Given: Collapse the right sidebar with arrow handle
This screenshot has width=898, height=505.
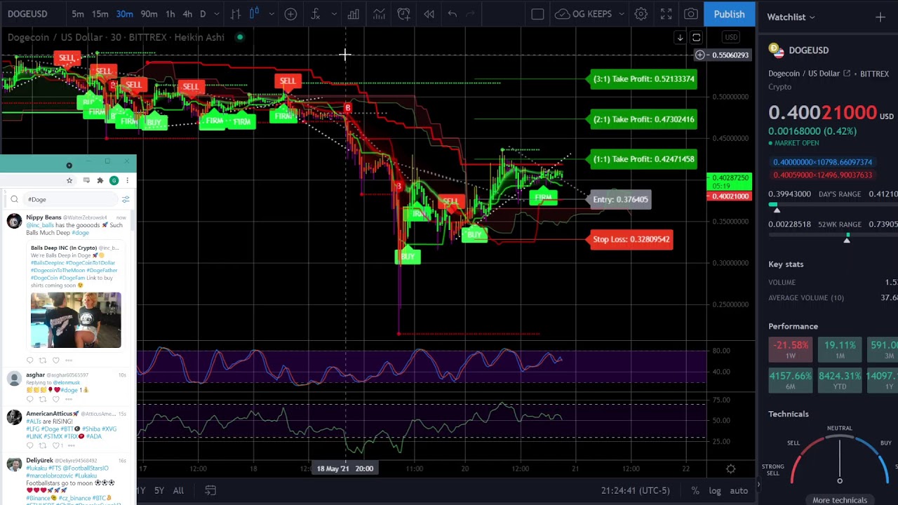Looking at the screenshot, I should point(758,484).
